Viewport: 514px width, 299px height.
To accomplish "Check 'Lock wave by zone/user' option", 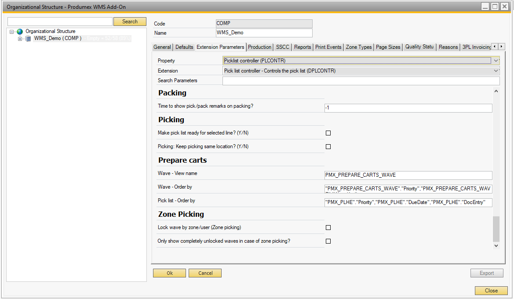I will pyautogui.click(x=328, y=228).
